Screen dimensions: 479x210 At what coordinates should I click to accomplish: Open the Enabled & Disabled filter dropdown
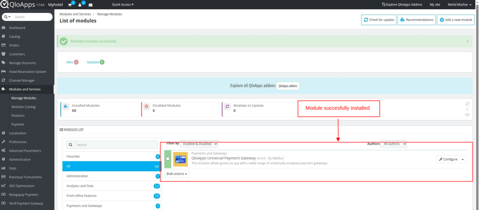(199, 144)
